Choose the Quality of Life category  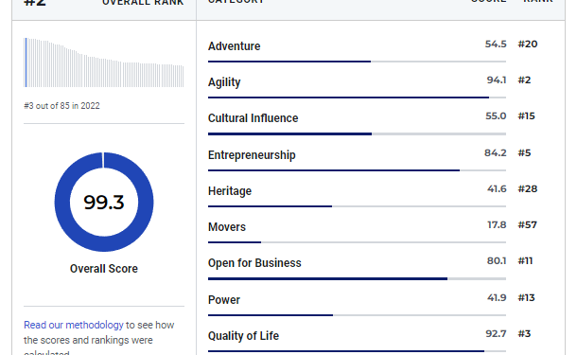[x=243, y=336]
